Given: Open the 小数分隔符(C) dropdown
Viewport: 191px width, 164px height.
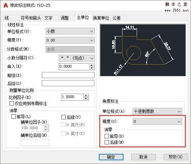Looking at the screenshot, I should click(77, 58).
